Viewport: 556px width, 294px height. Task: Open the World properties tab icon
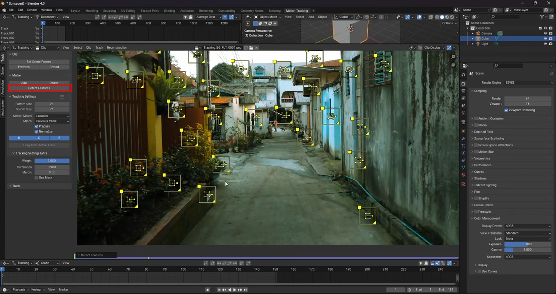click(x=463, y=113)
